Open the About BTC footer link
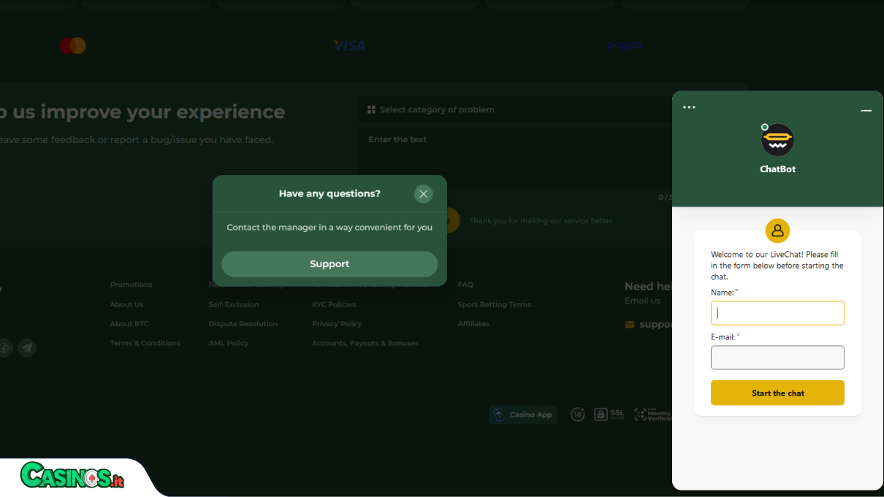The height and width of the screenshot is (497, 884). [x=129, y=324]
